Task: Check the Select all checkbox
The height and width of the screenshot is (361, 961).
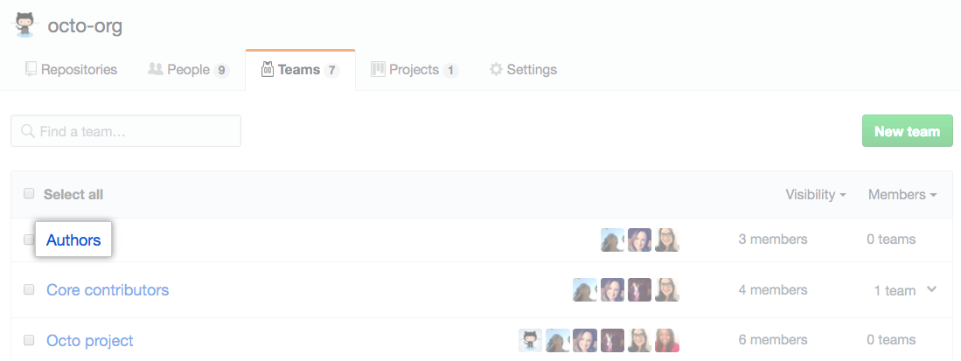Action: [29, 194]
